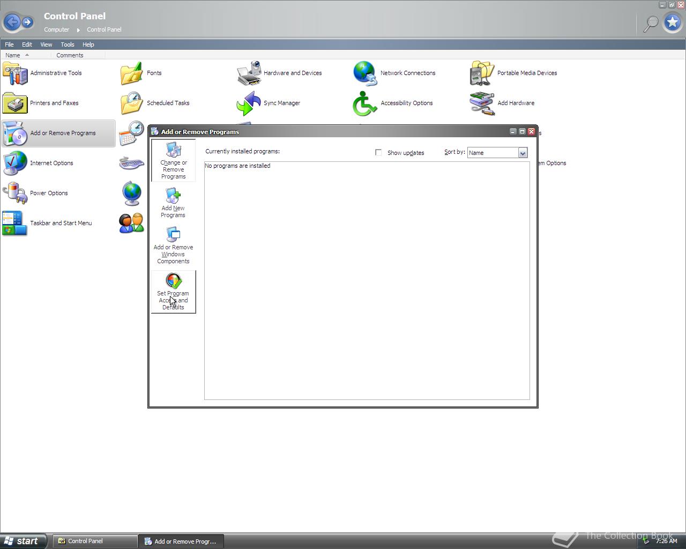
Task: Open the keyboard icon in Control Panel
Action: pyautogui.click(x=131, y=163)
